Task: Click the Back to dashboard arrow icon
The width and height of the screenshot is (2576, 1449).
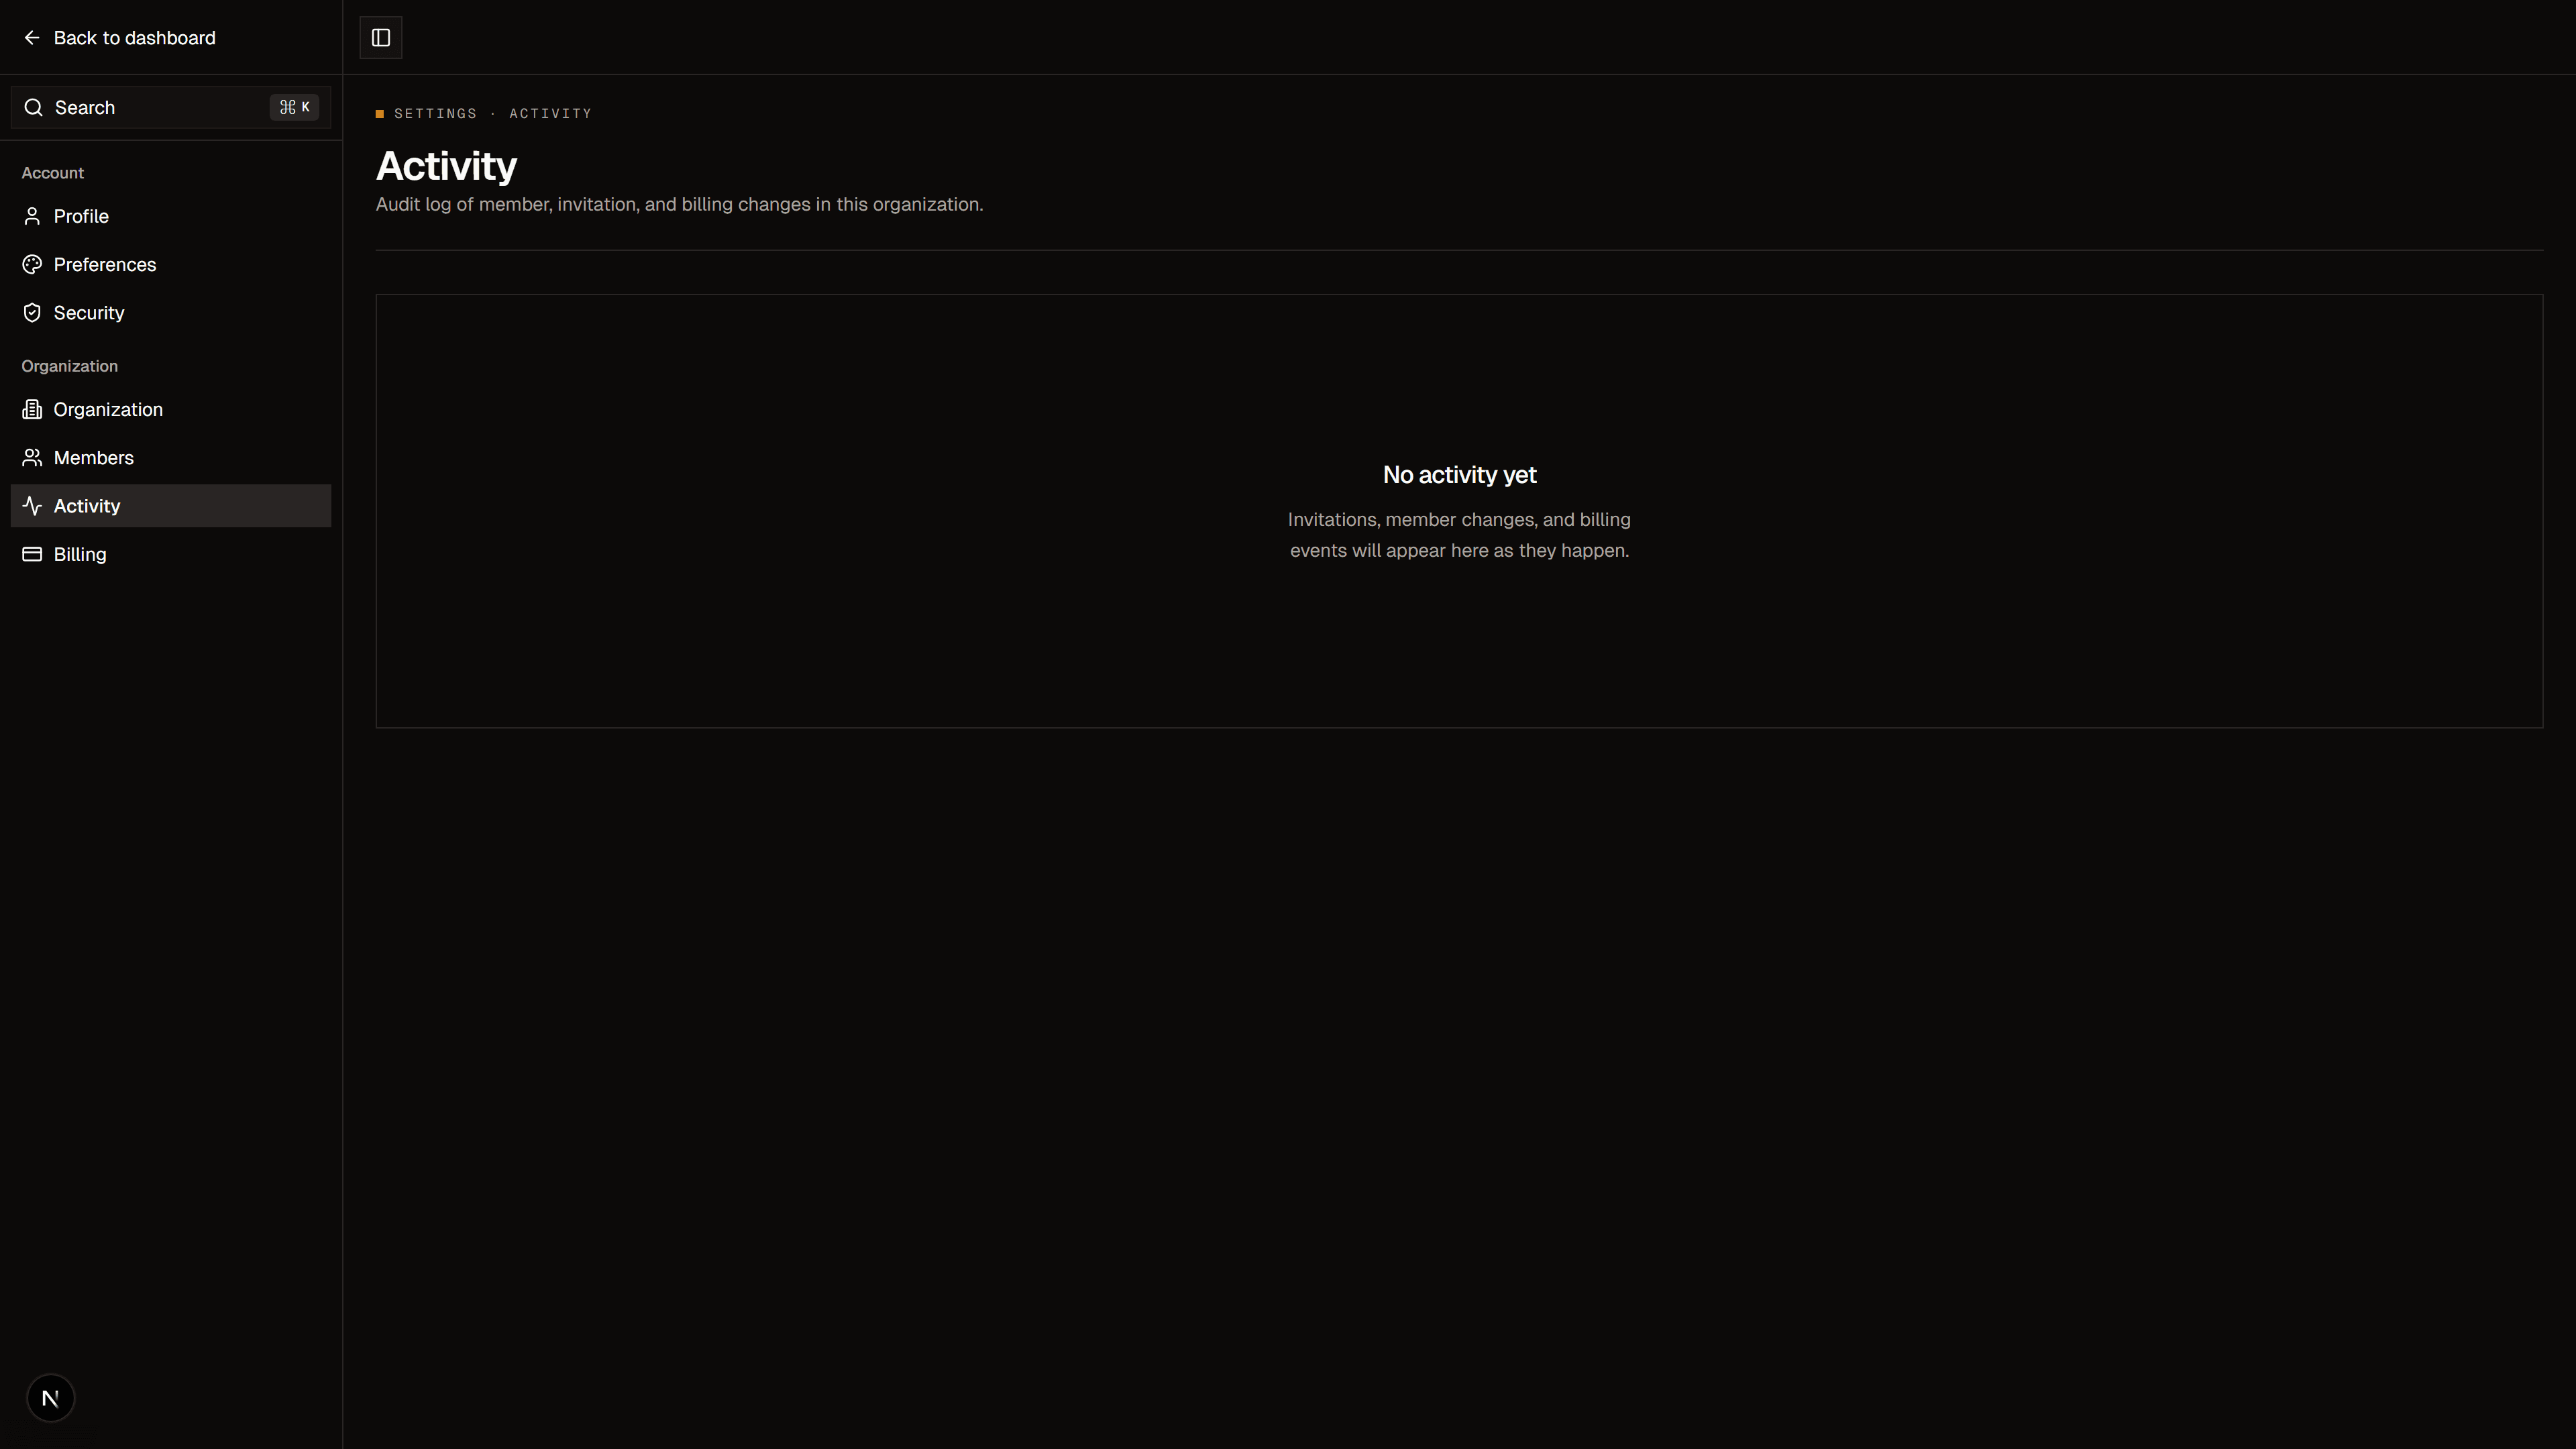Action: (x=32, y=38)
